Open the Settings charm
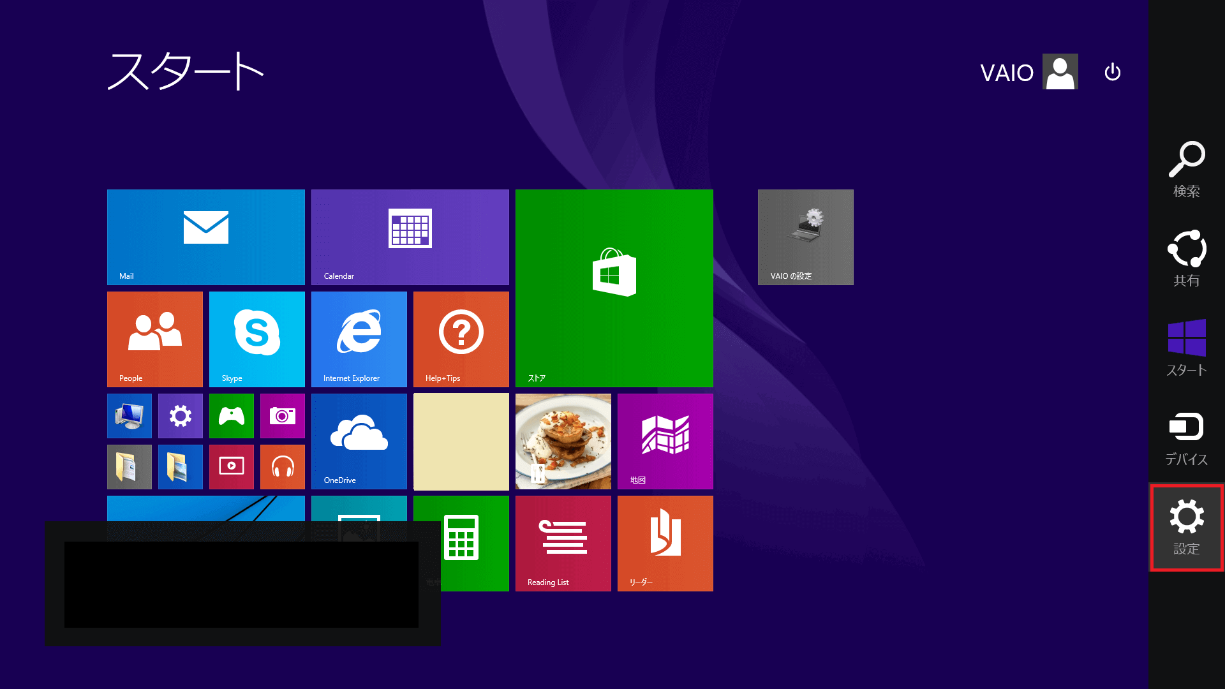 1187,528
